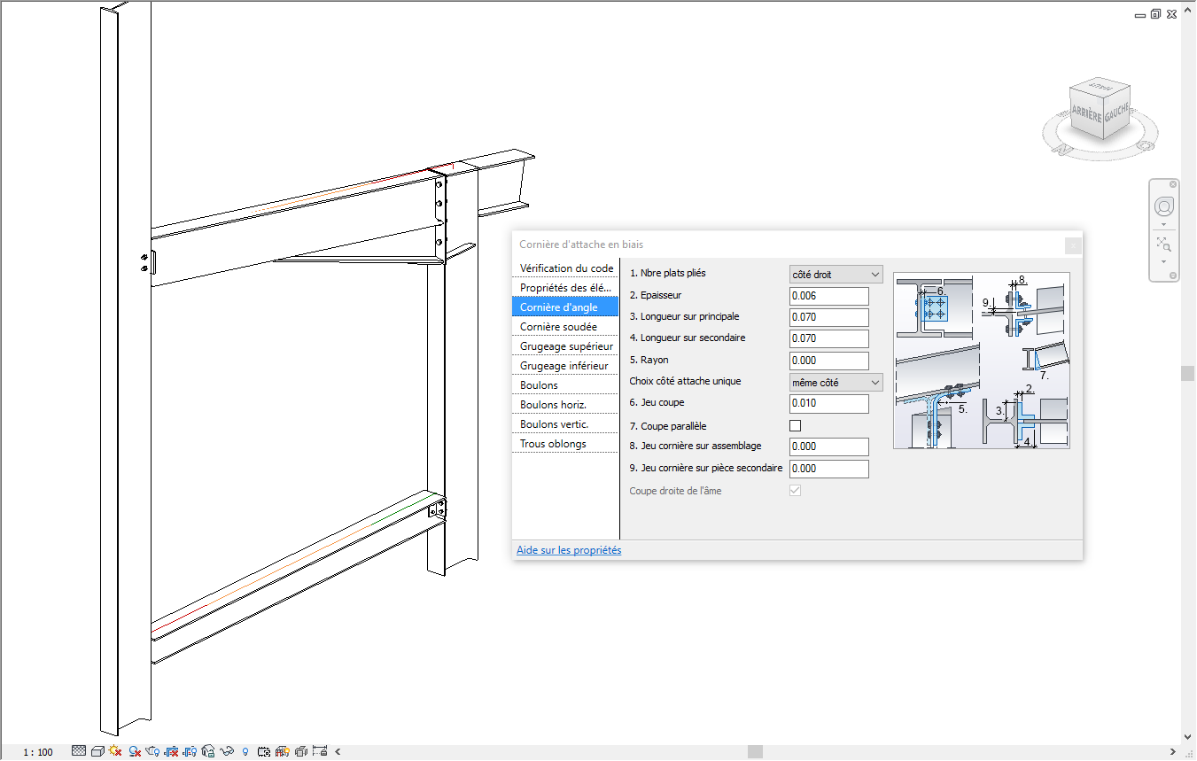Close the Cornière d'attache en biais dialog

point(1073,245)
